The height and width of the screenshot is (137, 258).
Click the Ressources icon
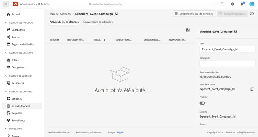point(8,83)
